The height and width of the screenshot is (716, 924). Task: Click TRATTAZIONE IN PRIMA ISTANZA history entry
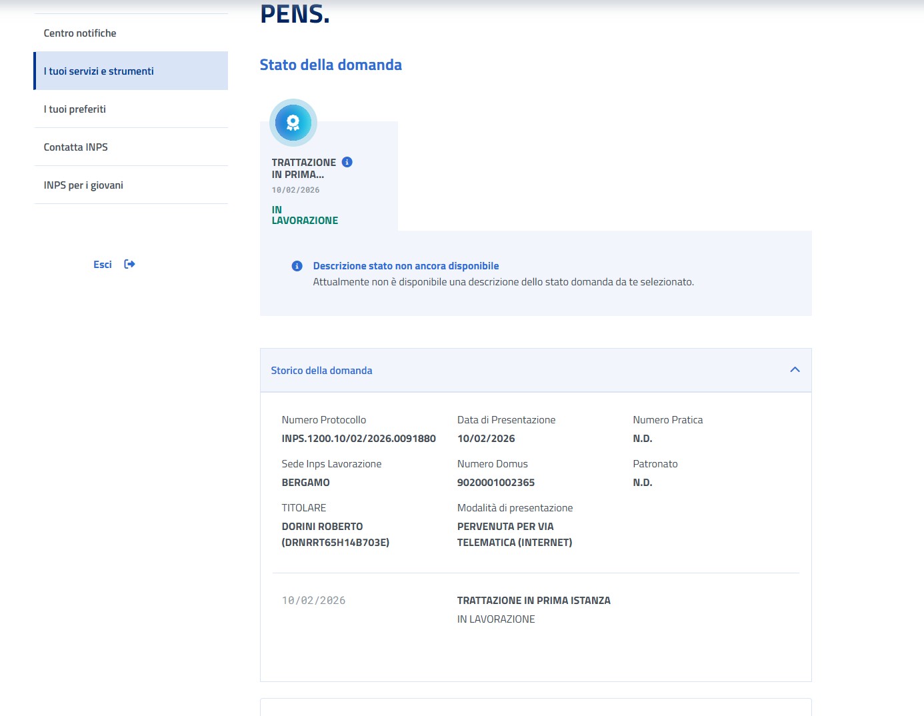click(x=533, y=601)
